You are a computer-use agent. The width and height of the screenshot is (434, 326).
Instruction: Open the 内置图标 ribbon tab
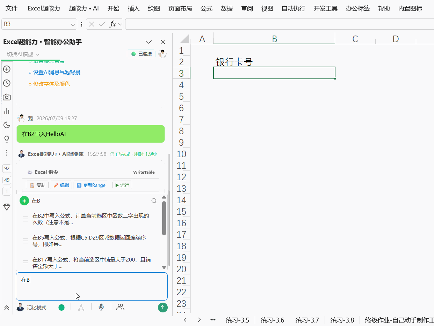point(410,8)
